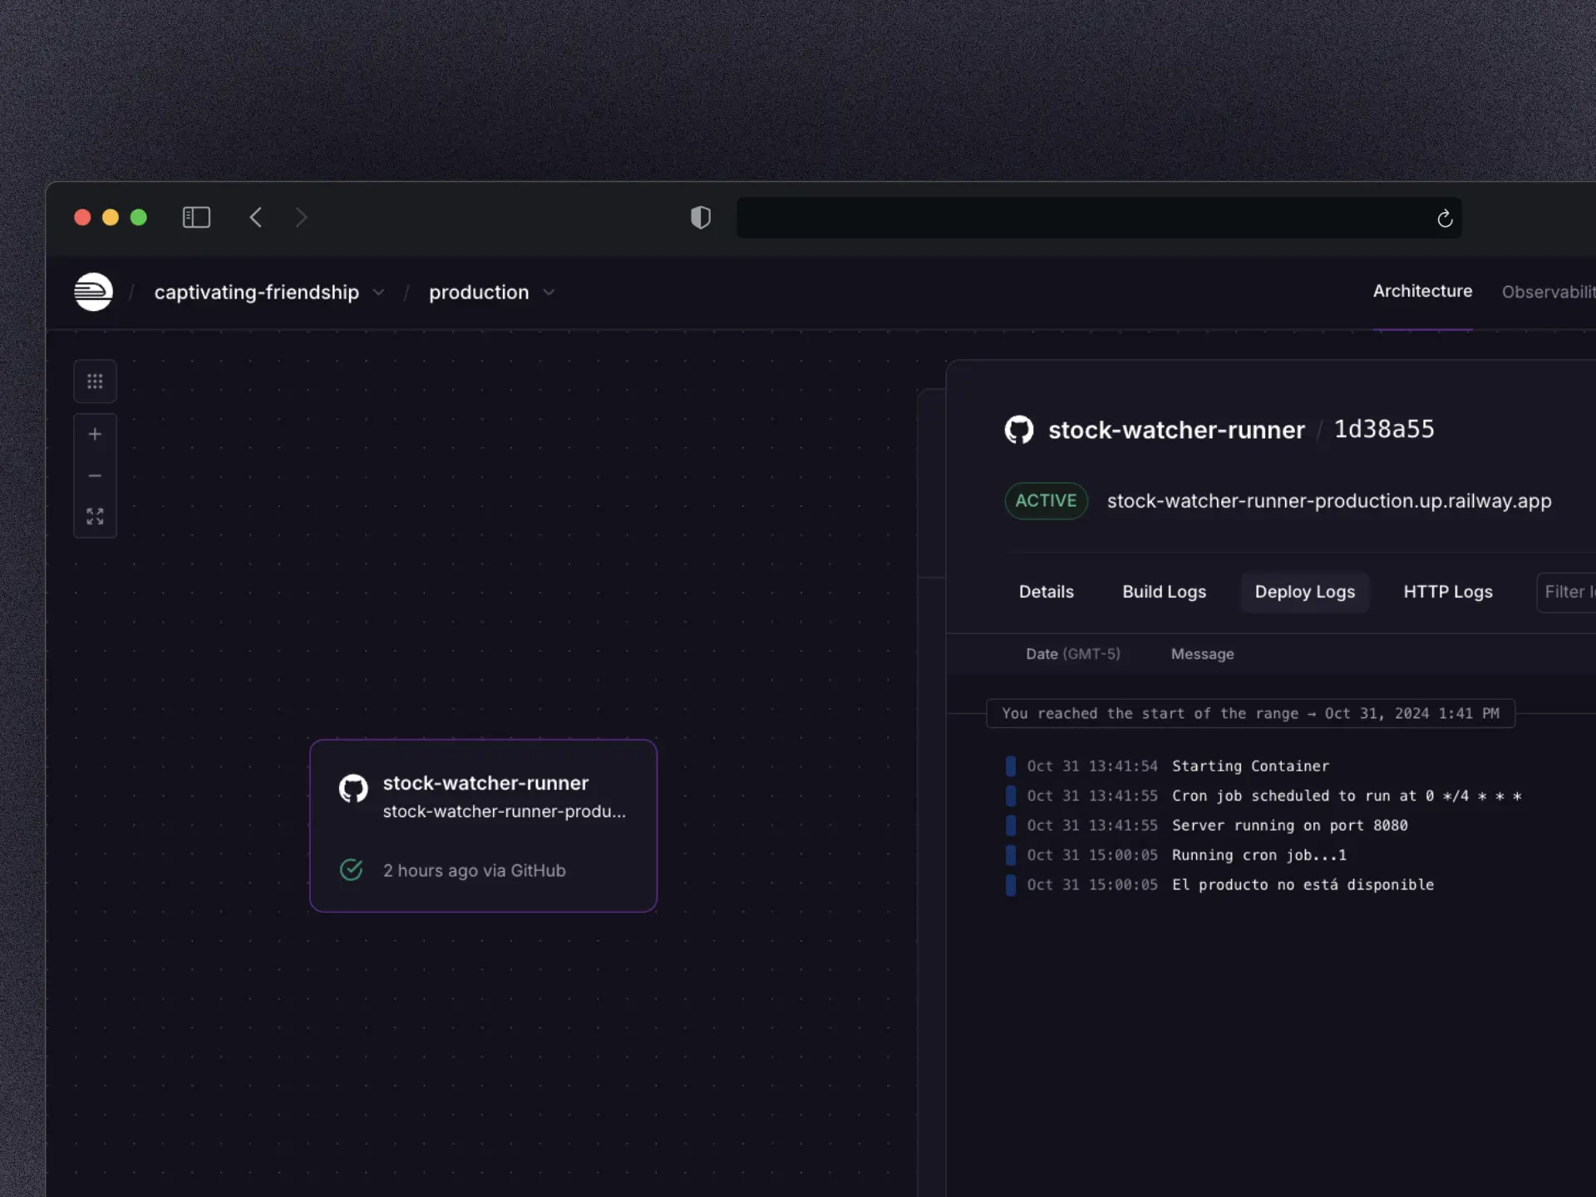
Task: Toggle the browser sidebar panel icon
Action: pos(196,218)
